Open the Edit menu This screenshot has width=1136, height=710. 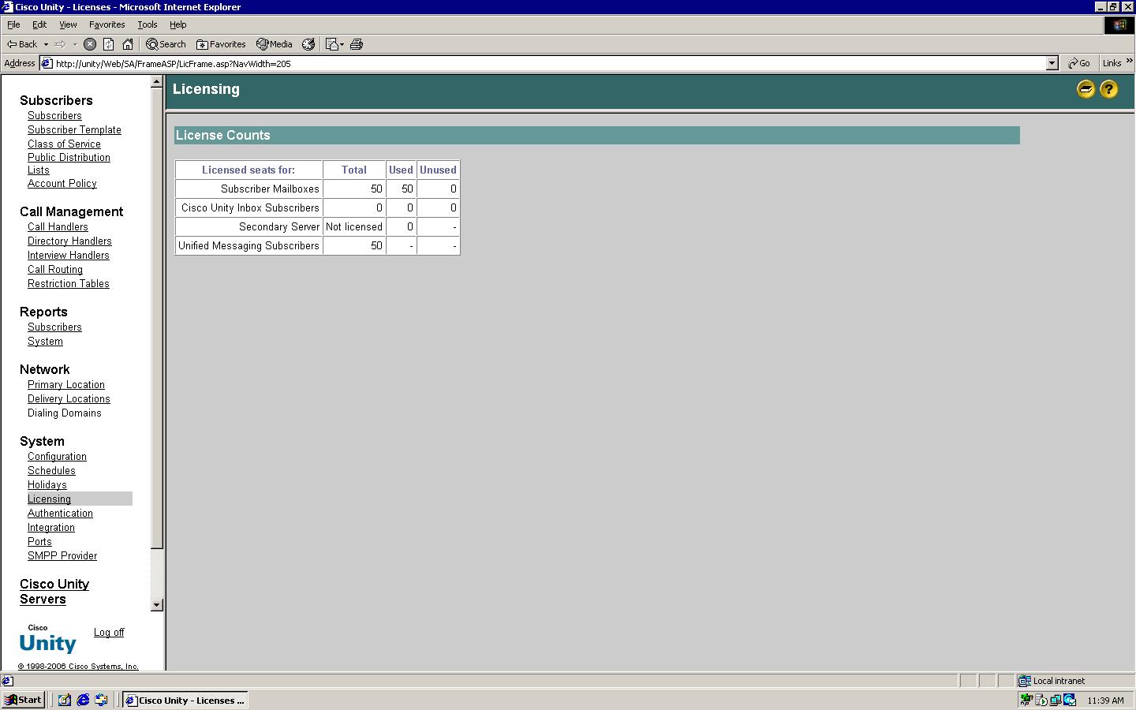pyautogui.click(x=39, y=24)
